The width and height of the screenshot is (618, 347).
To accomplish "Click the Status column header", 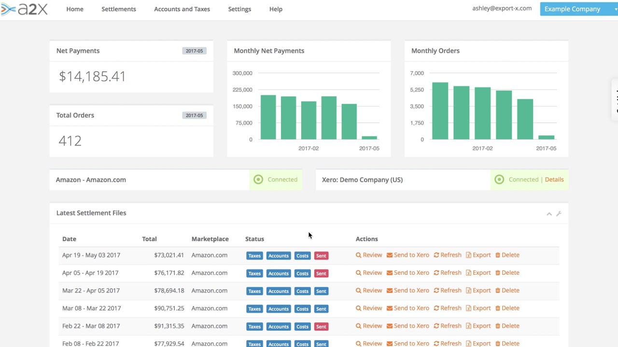I will [x=254, y=239].
